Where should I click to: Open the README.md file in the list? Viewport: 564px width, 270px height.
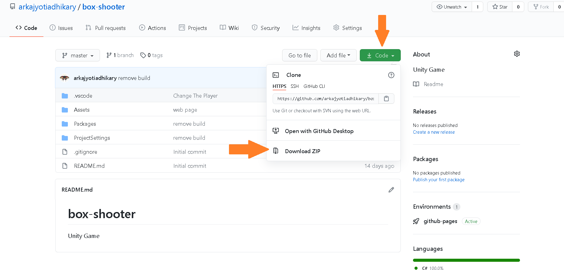point(89,166)
